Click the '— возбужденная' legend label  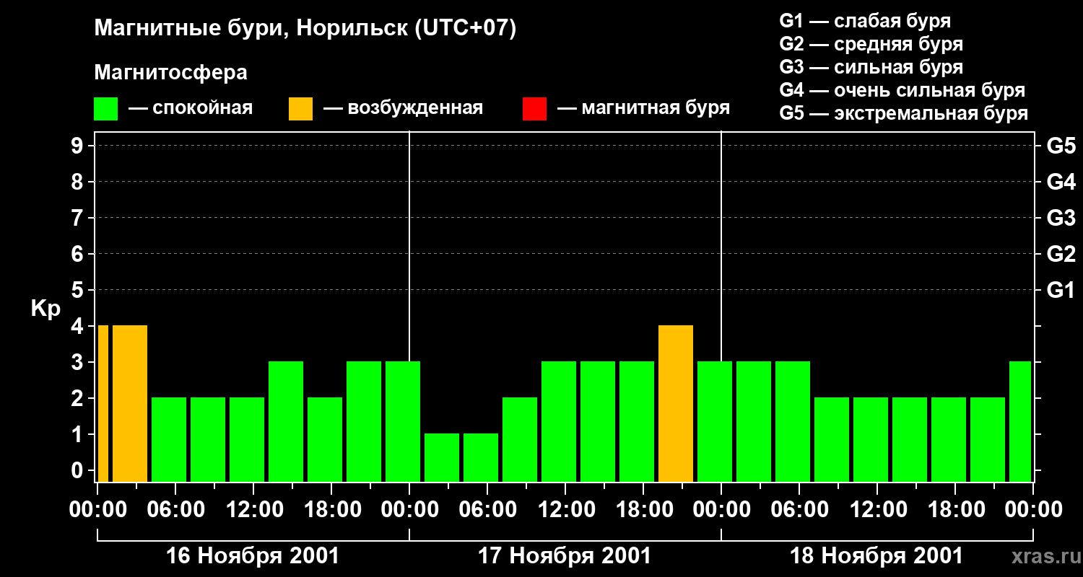[403, 109]
